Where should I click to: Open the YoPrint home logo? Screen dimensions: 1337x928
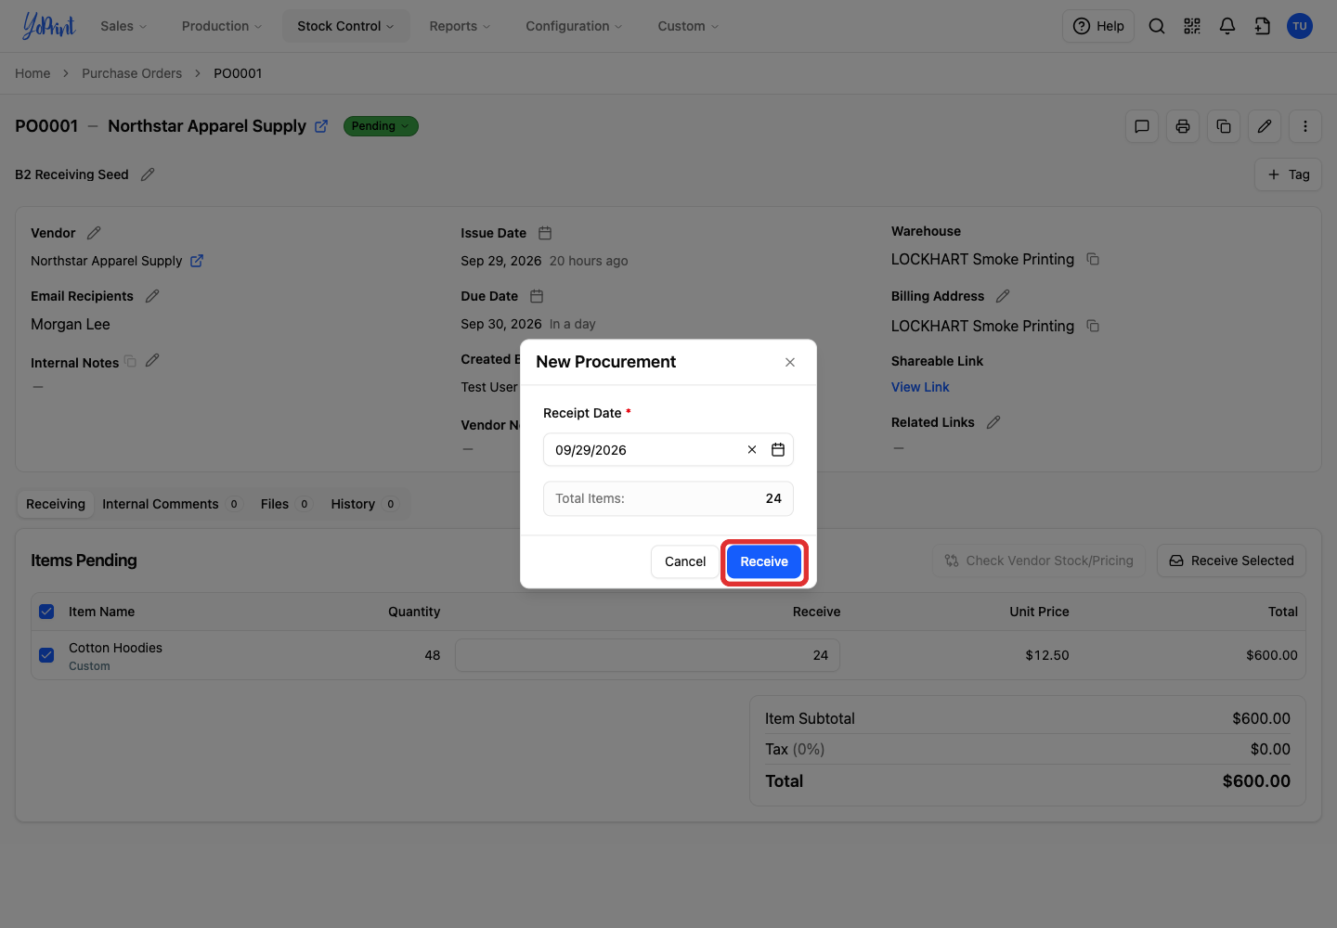point(48,26)
